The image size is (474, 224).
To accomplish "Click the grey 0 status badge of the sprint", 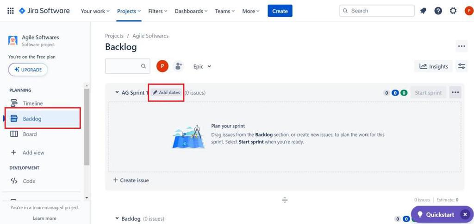I will click(387, 93).
